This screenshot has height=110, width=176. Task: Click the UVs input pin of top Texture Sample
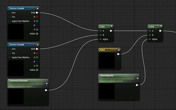point(10,13)
